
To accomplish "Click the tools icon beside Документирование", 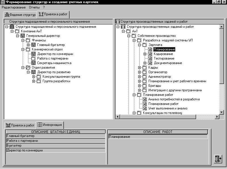I will 150,63.
